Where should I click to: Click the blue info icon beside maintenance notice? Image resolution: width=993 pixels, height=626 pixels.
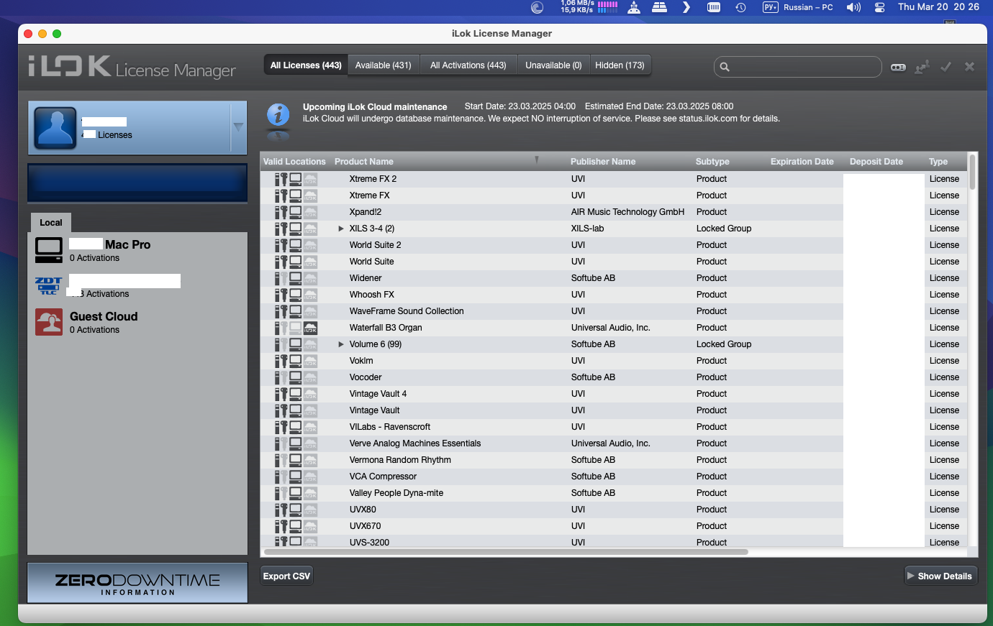coord(278,115)
